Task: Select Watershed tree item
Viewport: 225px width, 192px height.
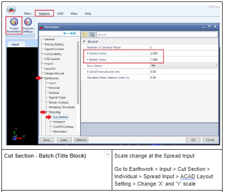Action: (60, 132)
